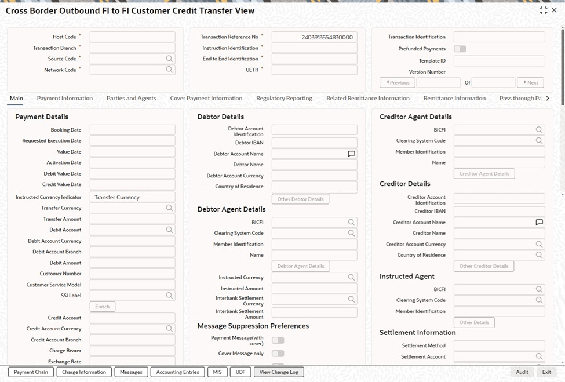Open Debtor Account Name comment icon
565x382 pixels.
tap(351, 154)
